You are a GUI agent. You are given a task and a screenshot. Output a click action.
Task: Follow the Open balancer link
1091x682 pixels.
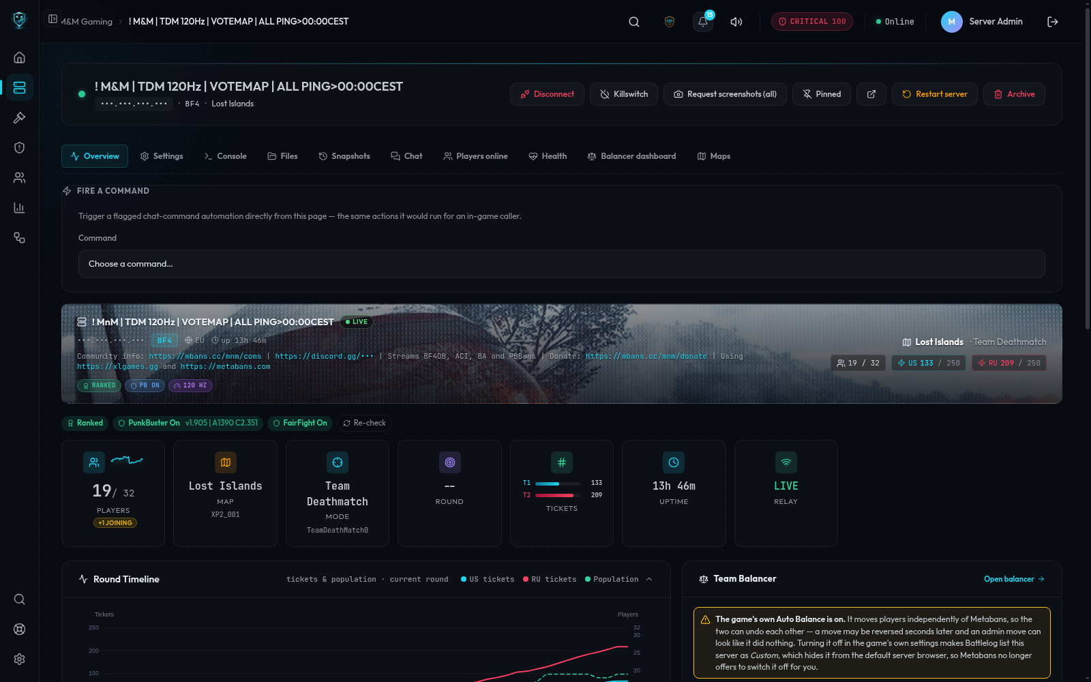1014,579
